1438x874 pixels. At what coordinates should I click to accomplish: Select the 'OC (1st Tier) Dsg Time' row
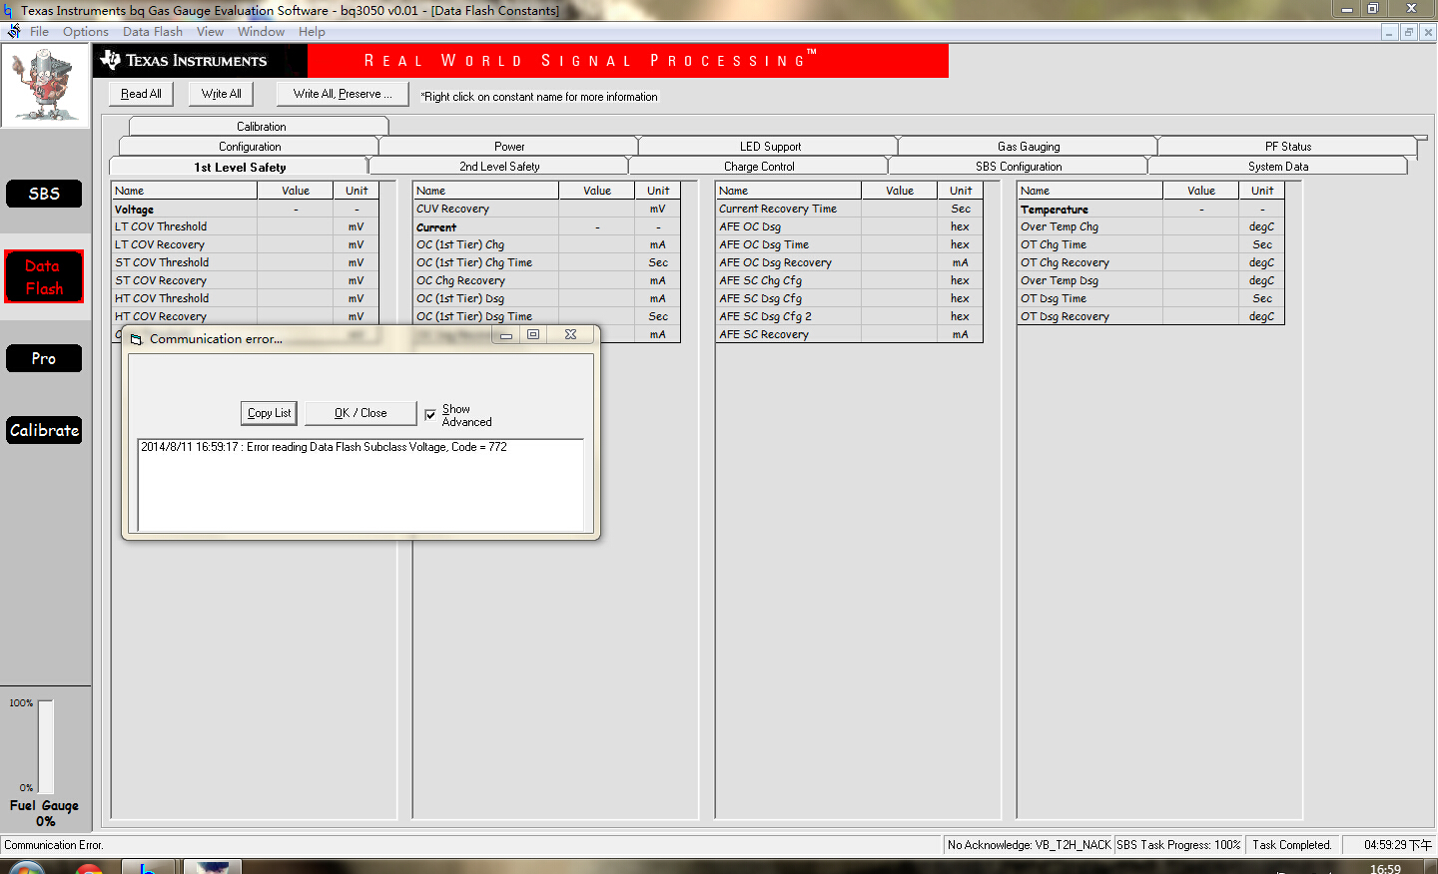[546, 316]
